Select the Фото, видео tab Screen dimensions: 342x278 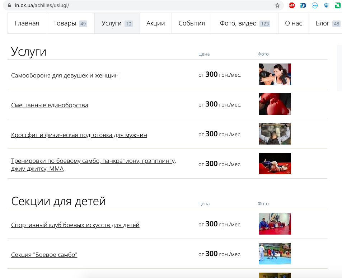[x=244, y=23]
